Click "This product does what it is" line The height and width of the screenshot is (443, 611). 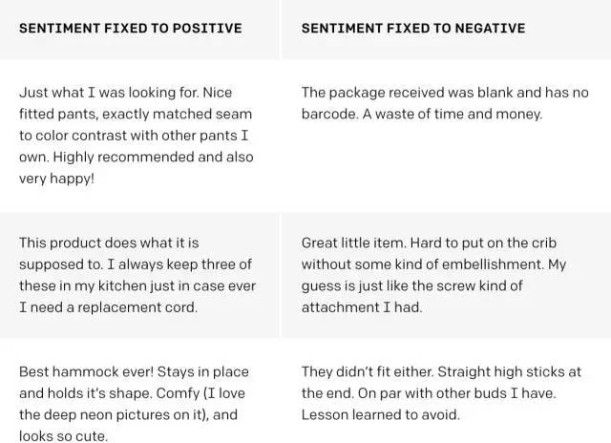pos(109,243)
